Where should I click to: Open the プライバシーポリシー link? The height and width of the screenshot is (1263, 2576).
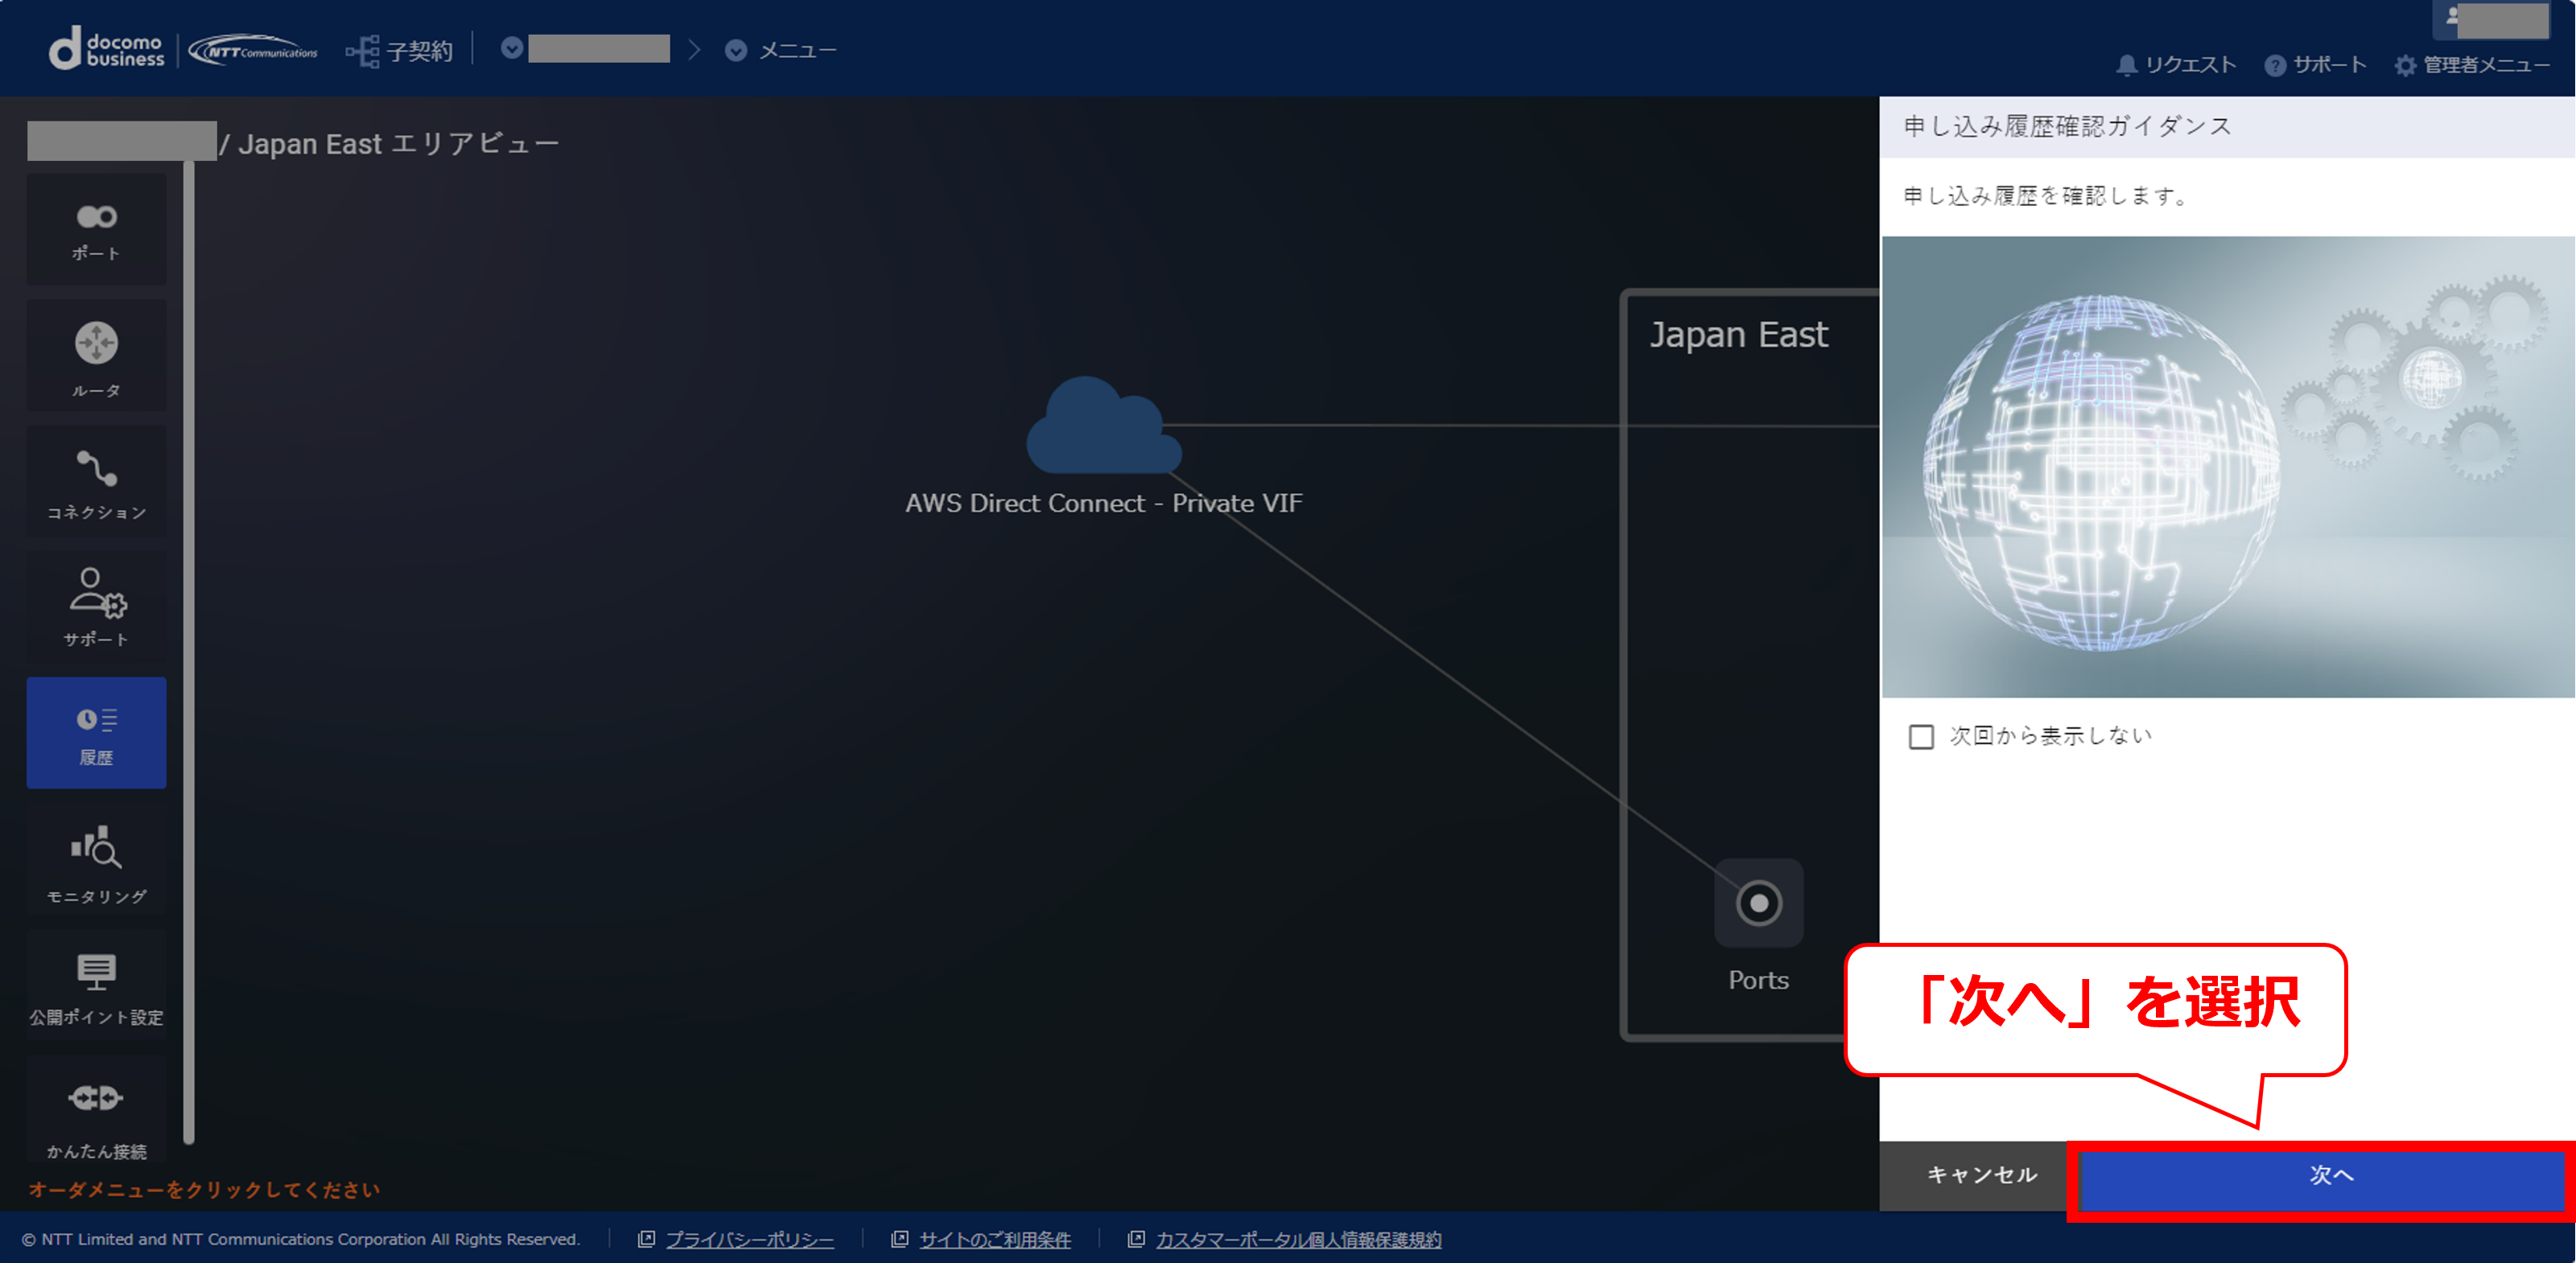pyautogui.click(x=750, y=1240)
